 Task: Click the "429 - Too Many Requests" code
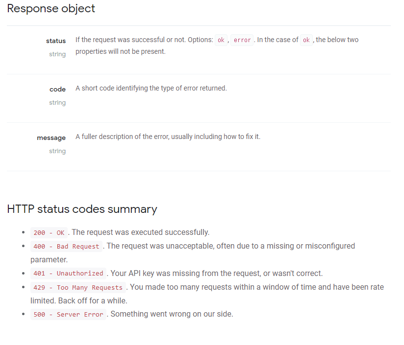(x=78, y=287)
